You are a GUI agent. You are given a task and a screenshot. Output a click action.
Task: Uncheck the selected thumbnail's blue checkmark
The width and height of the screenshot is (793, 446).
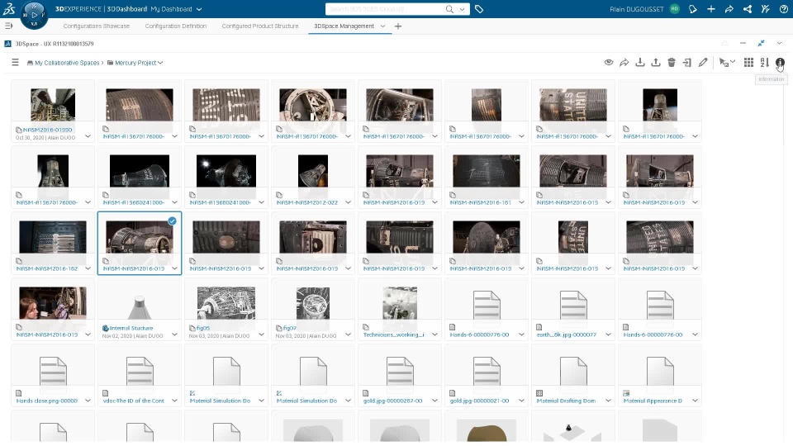point(172,221)
